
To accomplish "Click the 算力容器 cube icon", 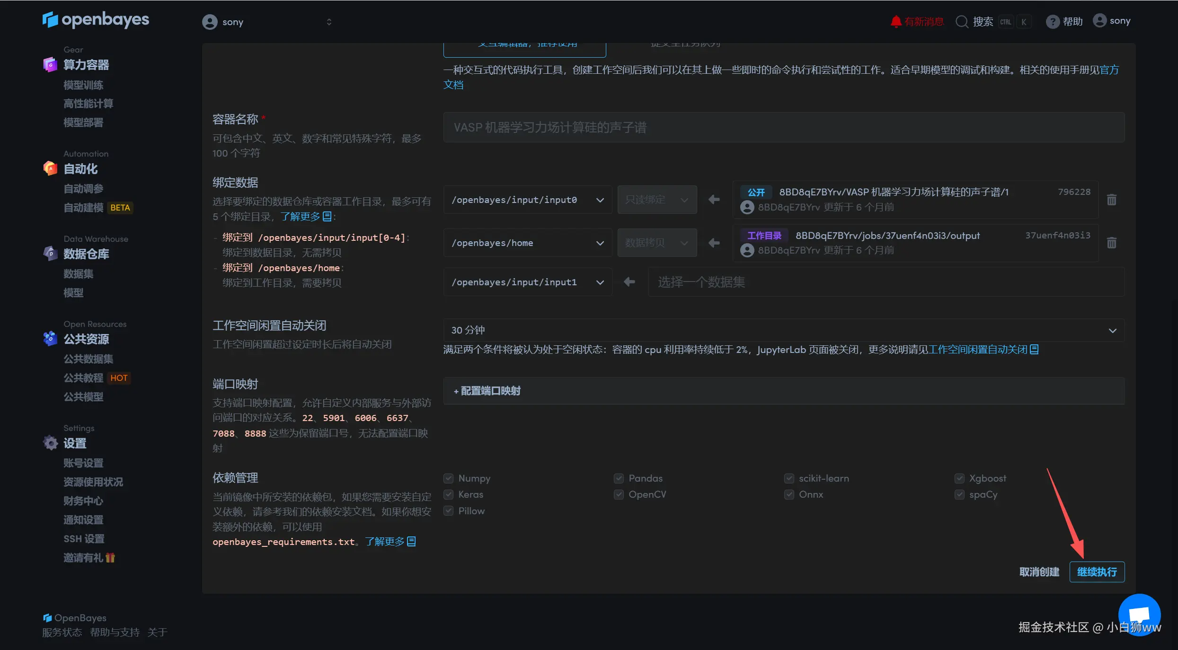I will (x=50, y=64).
